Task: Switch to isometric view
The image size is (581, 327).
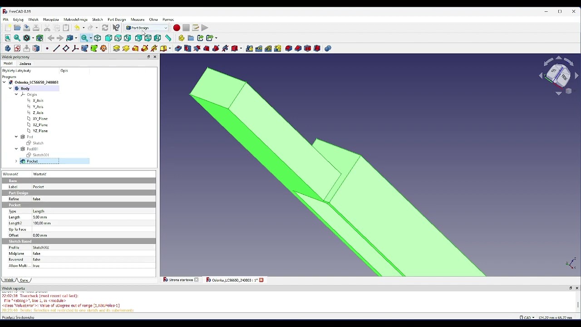Action: coord(98,38)
